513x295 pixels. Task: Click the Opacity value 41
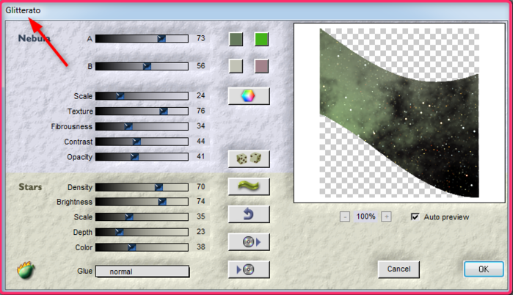(201, 156)
